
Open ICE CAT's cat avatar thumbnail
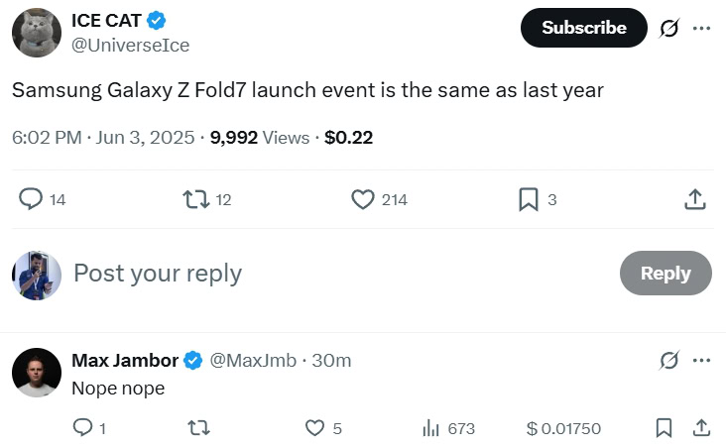click(x=37, y=32)
